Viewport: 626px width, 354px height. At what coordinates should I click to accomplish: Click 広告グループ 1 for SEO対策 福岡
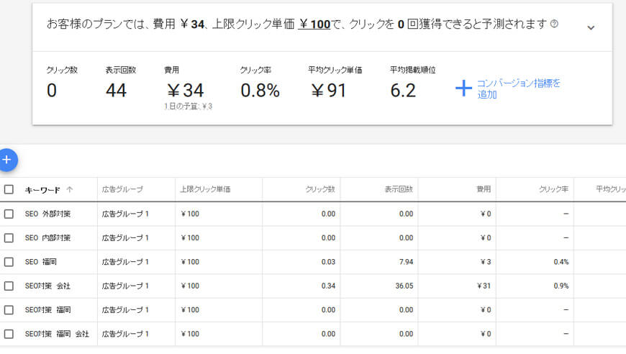[x=125, y=310]
